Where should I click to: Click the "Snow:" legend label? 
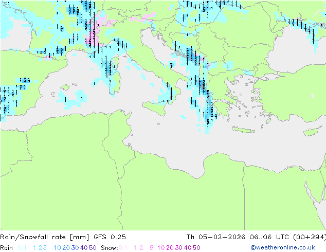click(x=110, y=248)
